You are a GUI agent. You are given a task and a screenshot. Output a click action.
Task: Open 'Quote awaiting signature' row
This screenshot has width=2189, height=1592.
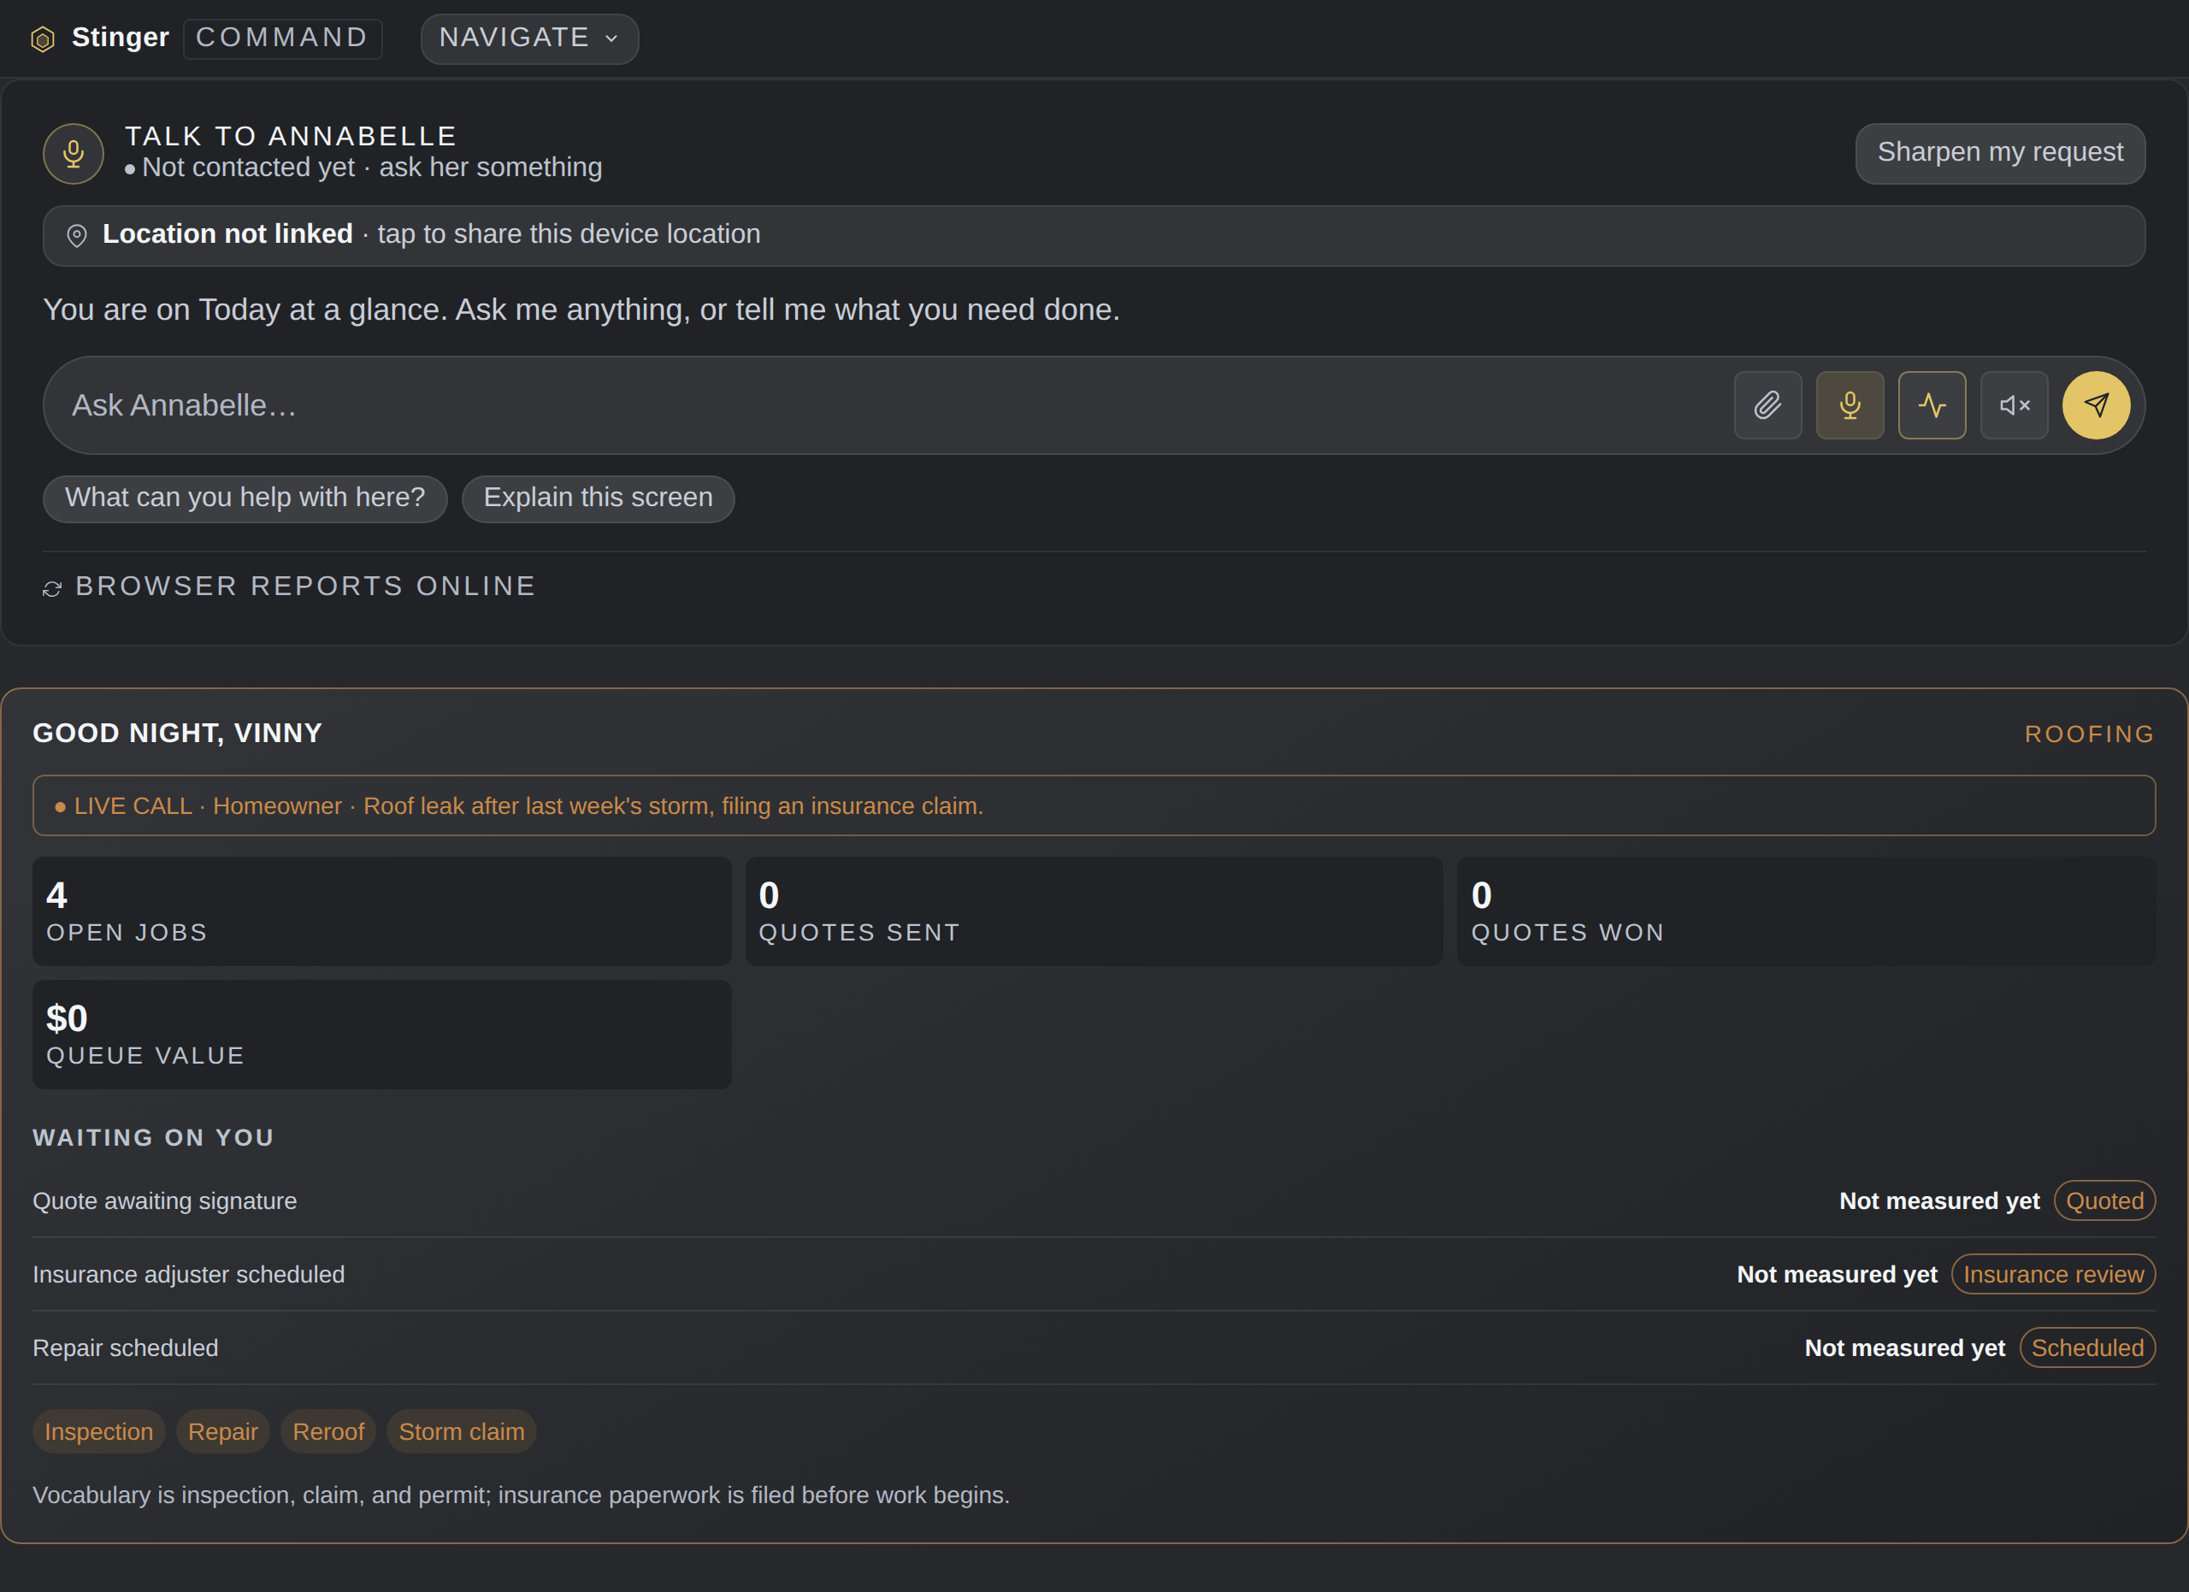(x=1094, y=1201)
